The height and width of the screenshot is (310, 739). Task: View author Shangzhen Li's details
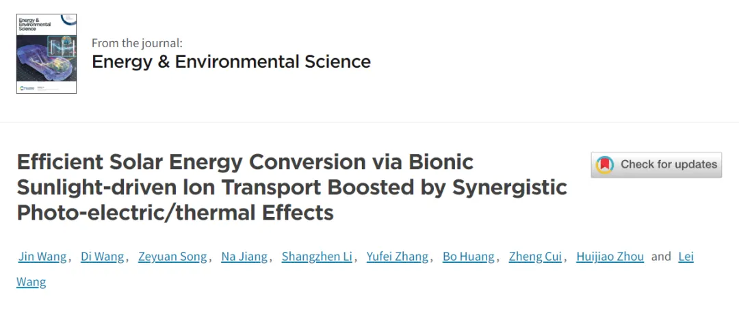click(x=318, y=257)
